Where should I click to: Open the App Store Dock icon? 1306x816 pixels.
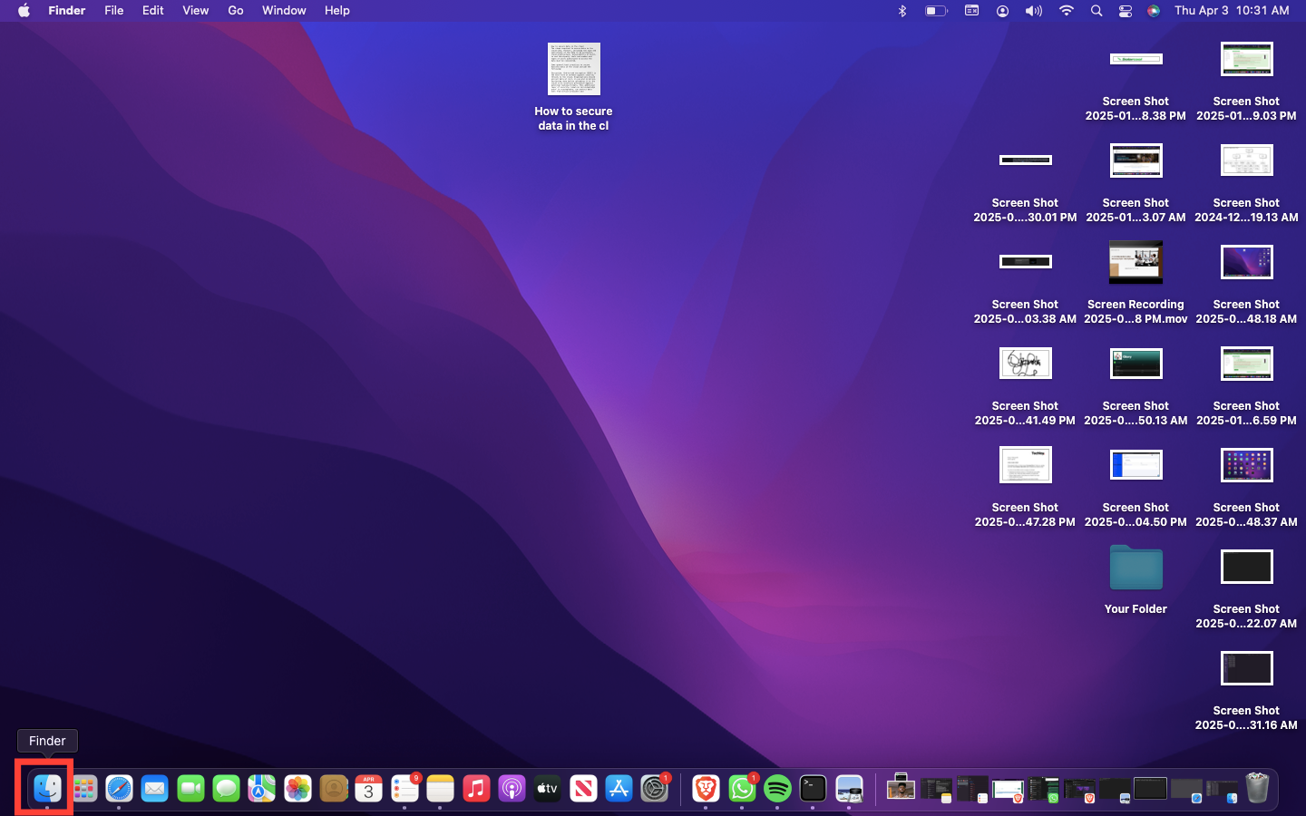coord(619,789)
